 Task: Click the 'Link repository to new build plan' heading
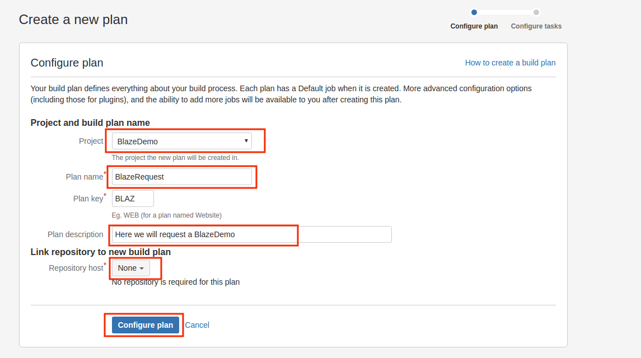(101, 252)
